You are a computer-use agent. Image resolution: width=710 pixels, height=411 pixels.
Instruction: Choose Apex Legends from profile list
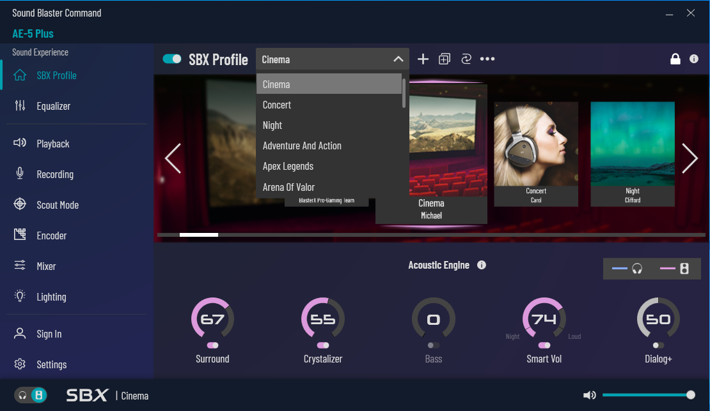coord(288,166)
